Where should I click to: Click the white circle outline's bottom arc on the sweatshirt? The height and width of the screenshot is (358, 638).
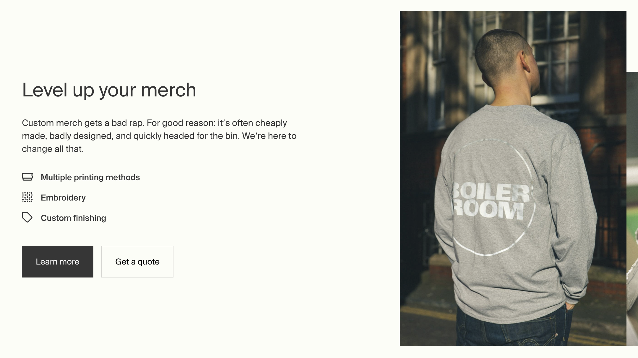[488, 254]
